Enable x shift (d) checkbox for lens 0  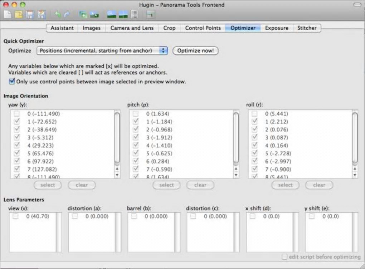coord(253,216)
